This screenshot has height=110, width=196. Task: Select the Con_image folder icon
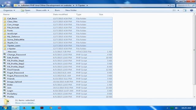(5, 24)
